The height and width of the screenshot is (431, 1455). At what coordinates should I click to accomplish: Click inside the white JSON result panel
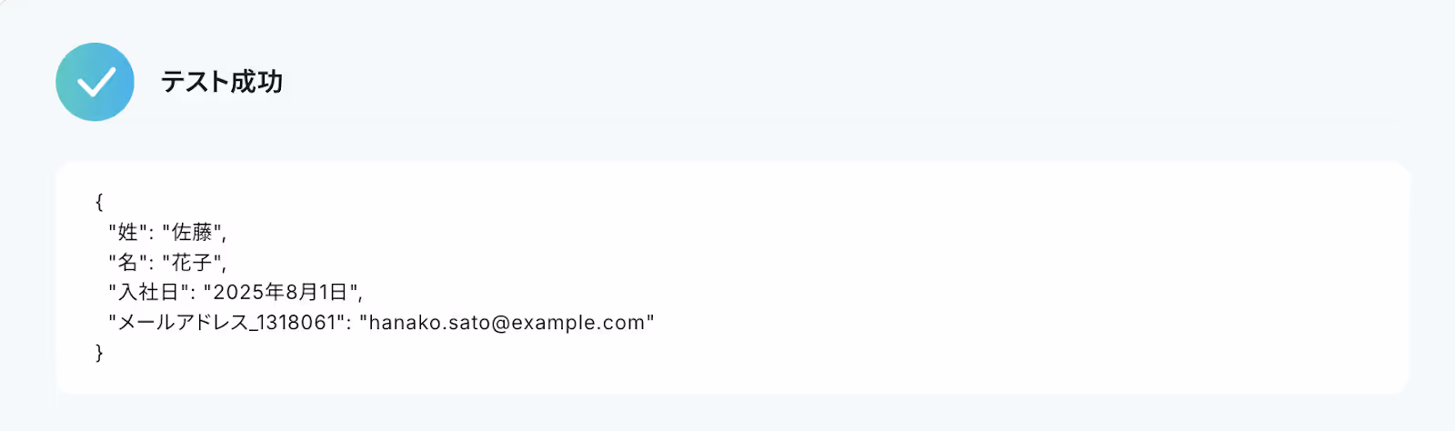pos(732,277)
